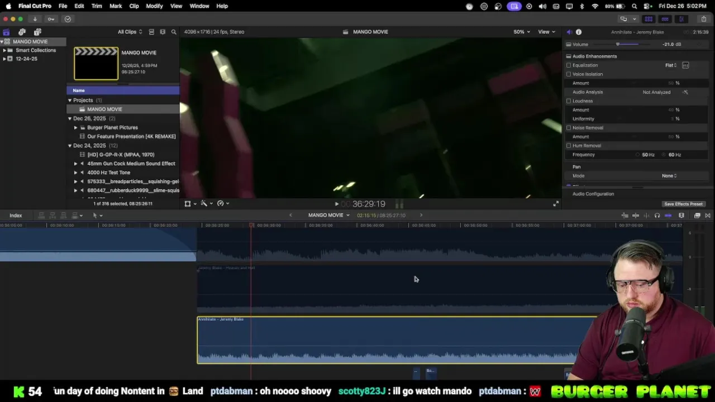
Task: Click Save Effects Preset button
Action: [683, 204]
